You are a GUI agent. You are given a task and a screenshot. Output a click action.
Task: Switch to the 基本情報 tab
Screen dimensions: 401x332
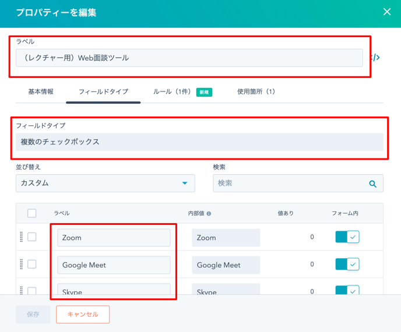(x=41, y=91)
